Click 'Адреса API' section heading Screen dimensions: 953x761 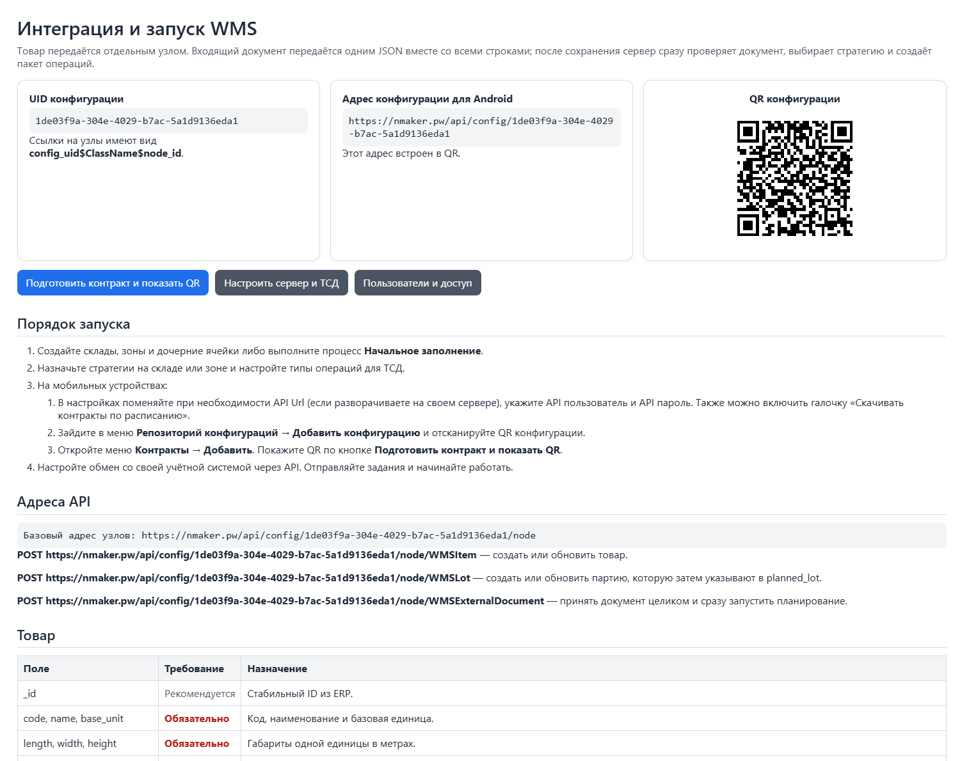(x=54, y=502)
